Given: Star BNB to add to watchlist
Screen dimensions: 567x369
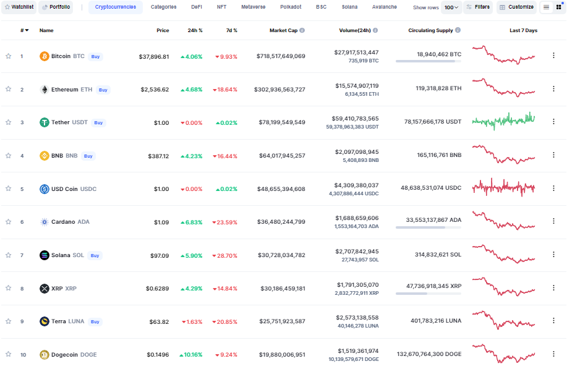Looking at the screenshot, I should coord(8,155).
